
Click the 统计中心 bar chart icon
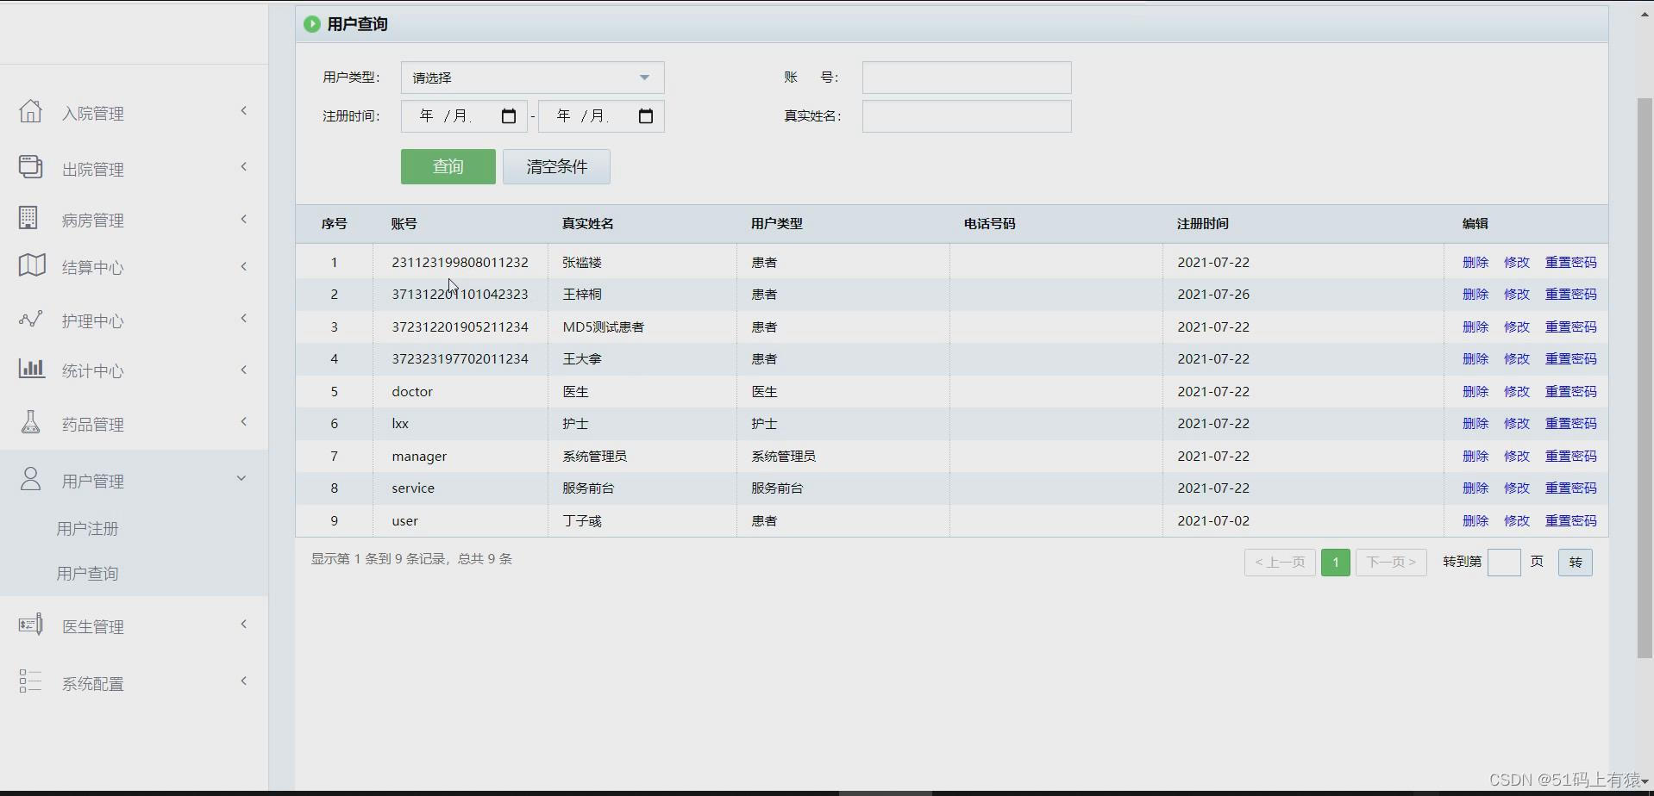pyautogui.click(x=31, y=369)
